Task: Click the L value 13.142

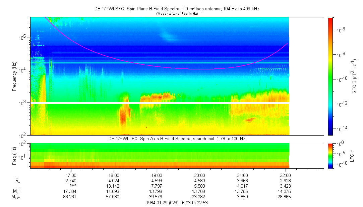Action: point(114,186)
